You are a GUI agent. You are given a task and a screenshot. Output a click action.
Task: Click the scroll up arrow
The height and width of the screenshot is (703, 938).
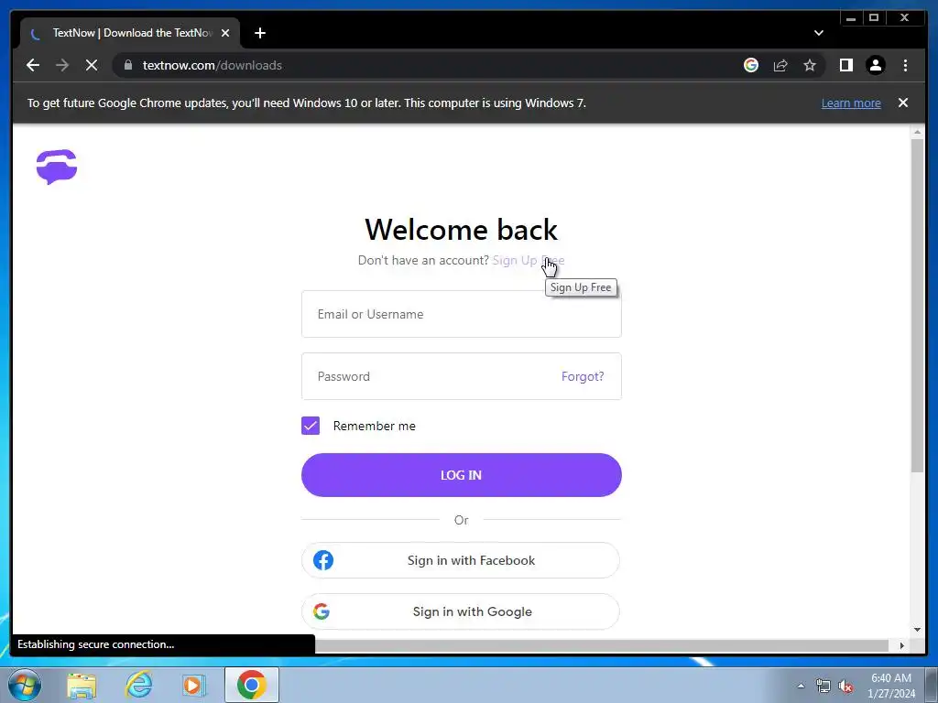[x=917, y=132]
